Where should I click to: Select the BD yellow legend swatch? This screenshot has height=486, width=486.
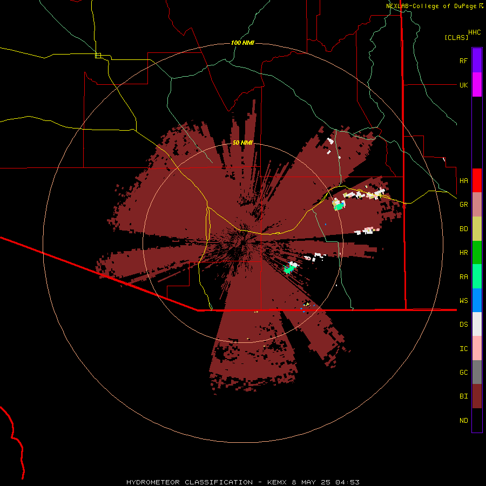(x=477, y=229)
